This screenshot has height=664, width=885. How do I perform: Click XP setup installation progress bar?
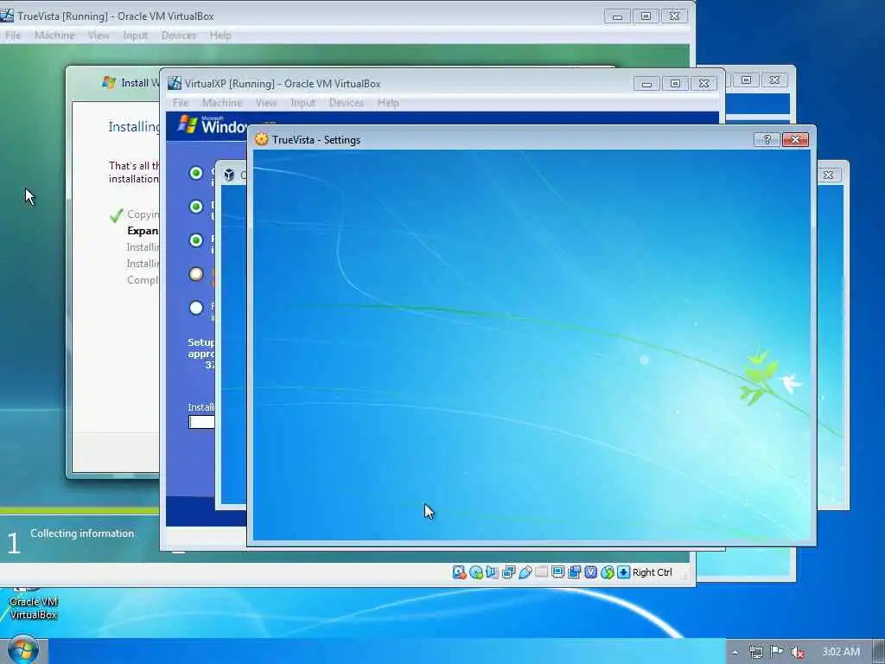(201, 422)
